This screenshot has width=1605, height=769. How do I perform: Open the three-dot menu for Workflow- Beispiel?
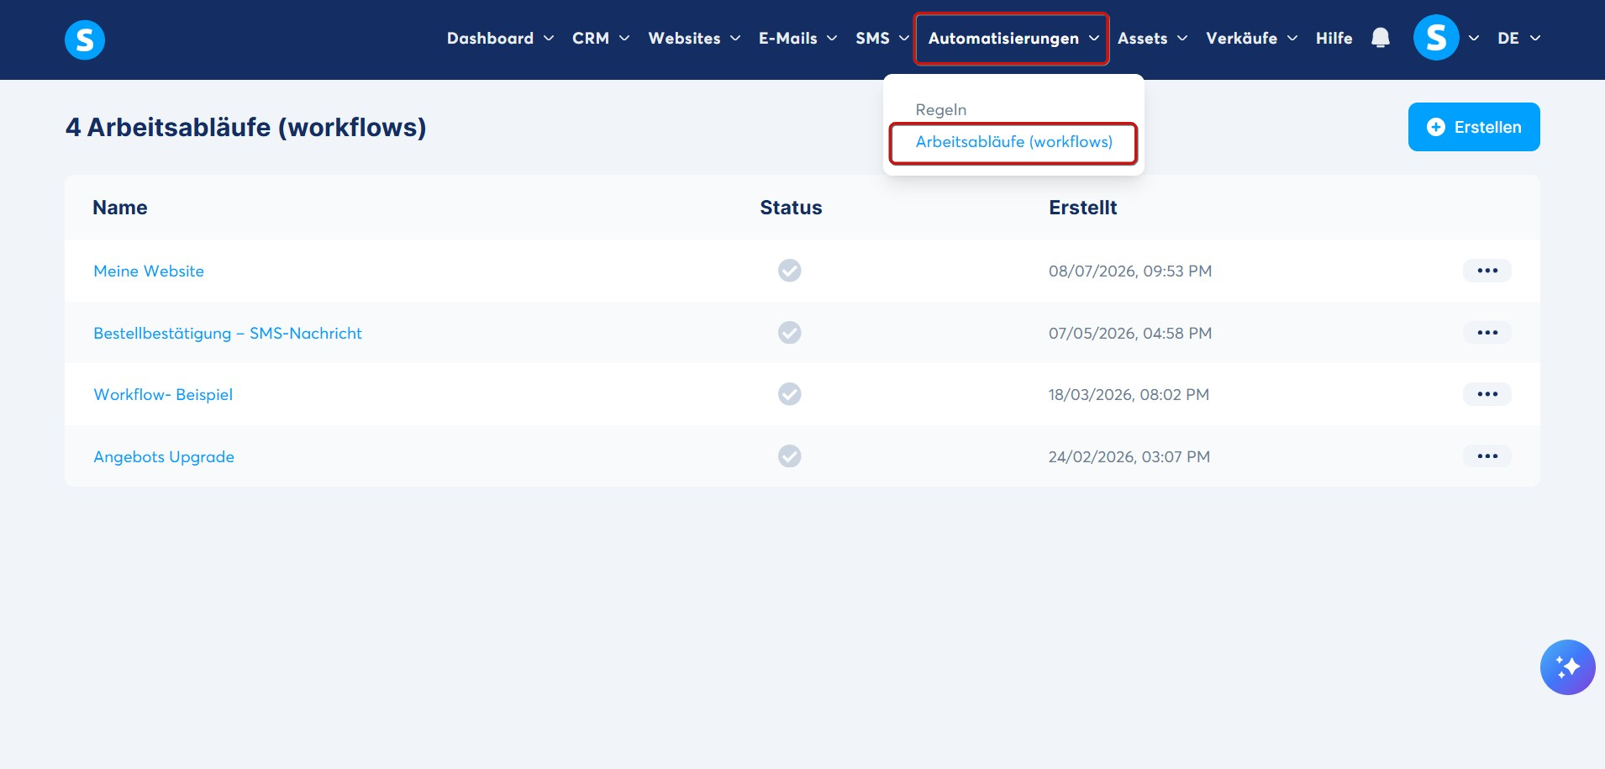[x=1487, y=394]
